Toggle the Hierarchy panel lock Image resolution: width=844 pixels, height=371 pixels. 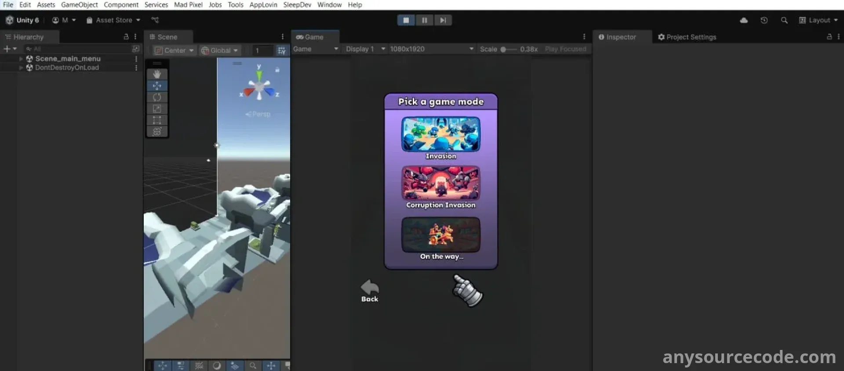click(x=126, y=37)
